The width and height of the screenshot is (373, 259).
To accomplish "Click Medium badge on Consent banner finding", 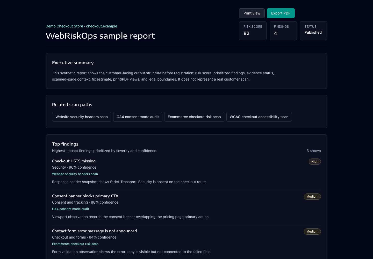I will coord(312,197).
